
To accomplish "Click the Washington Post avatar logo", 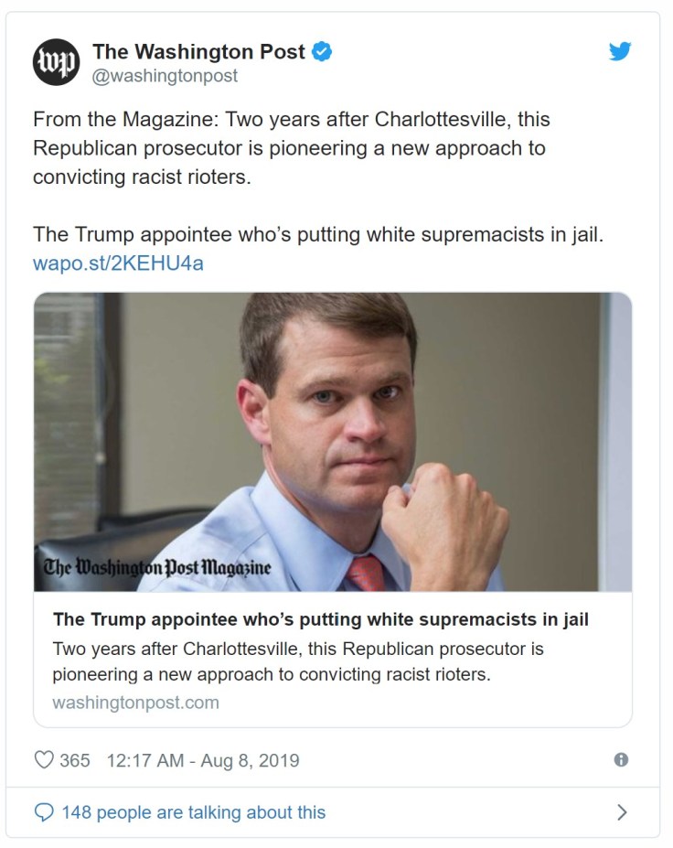I will [57, 61].
